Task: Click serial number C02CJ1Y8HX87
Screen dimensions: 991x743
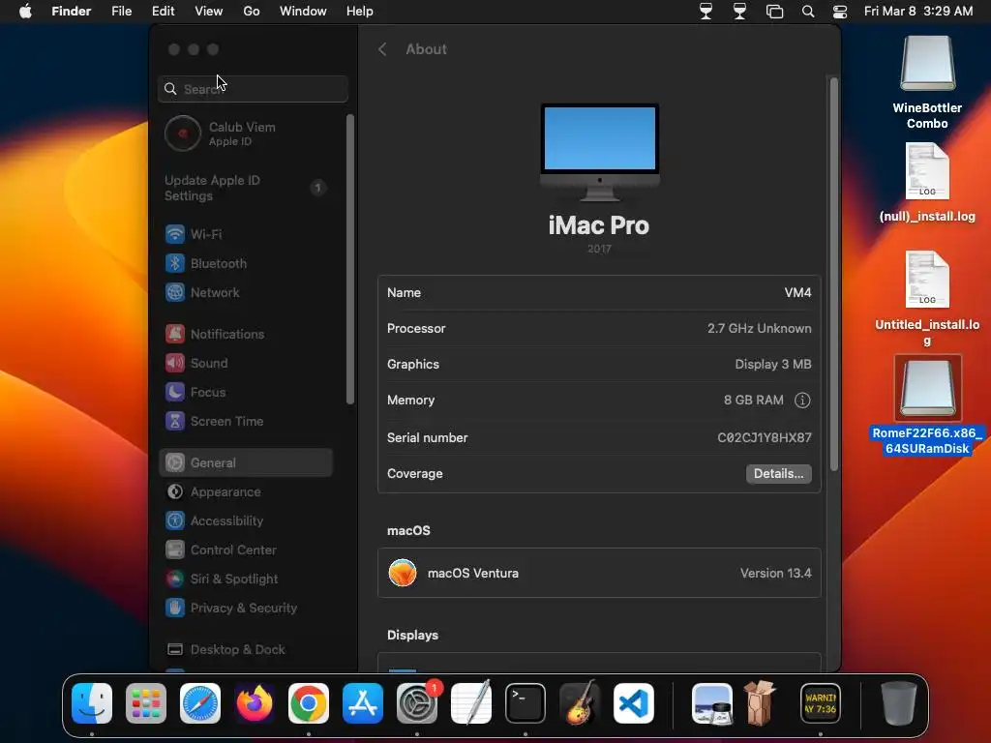Action: click(x=765, y=438)
